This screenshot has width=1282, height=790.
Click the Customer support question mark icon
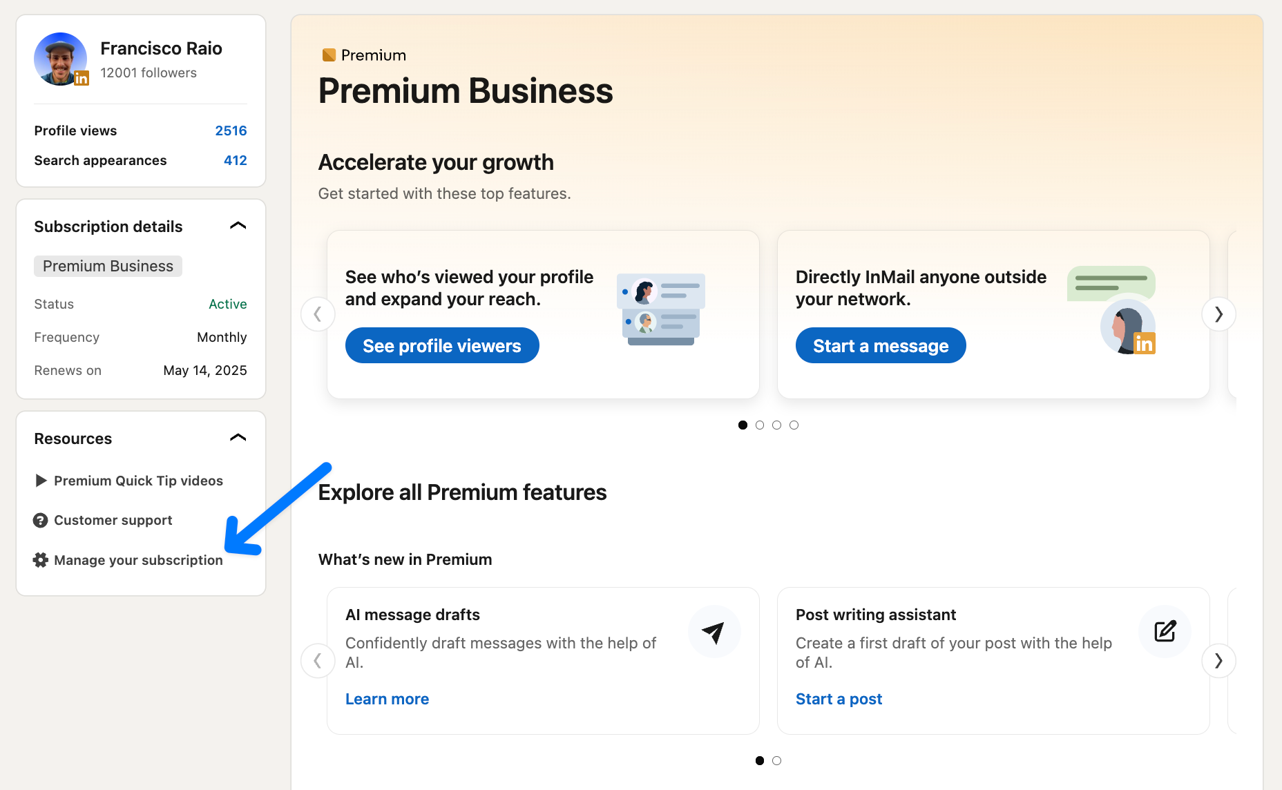[x=41, y=520]
